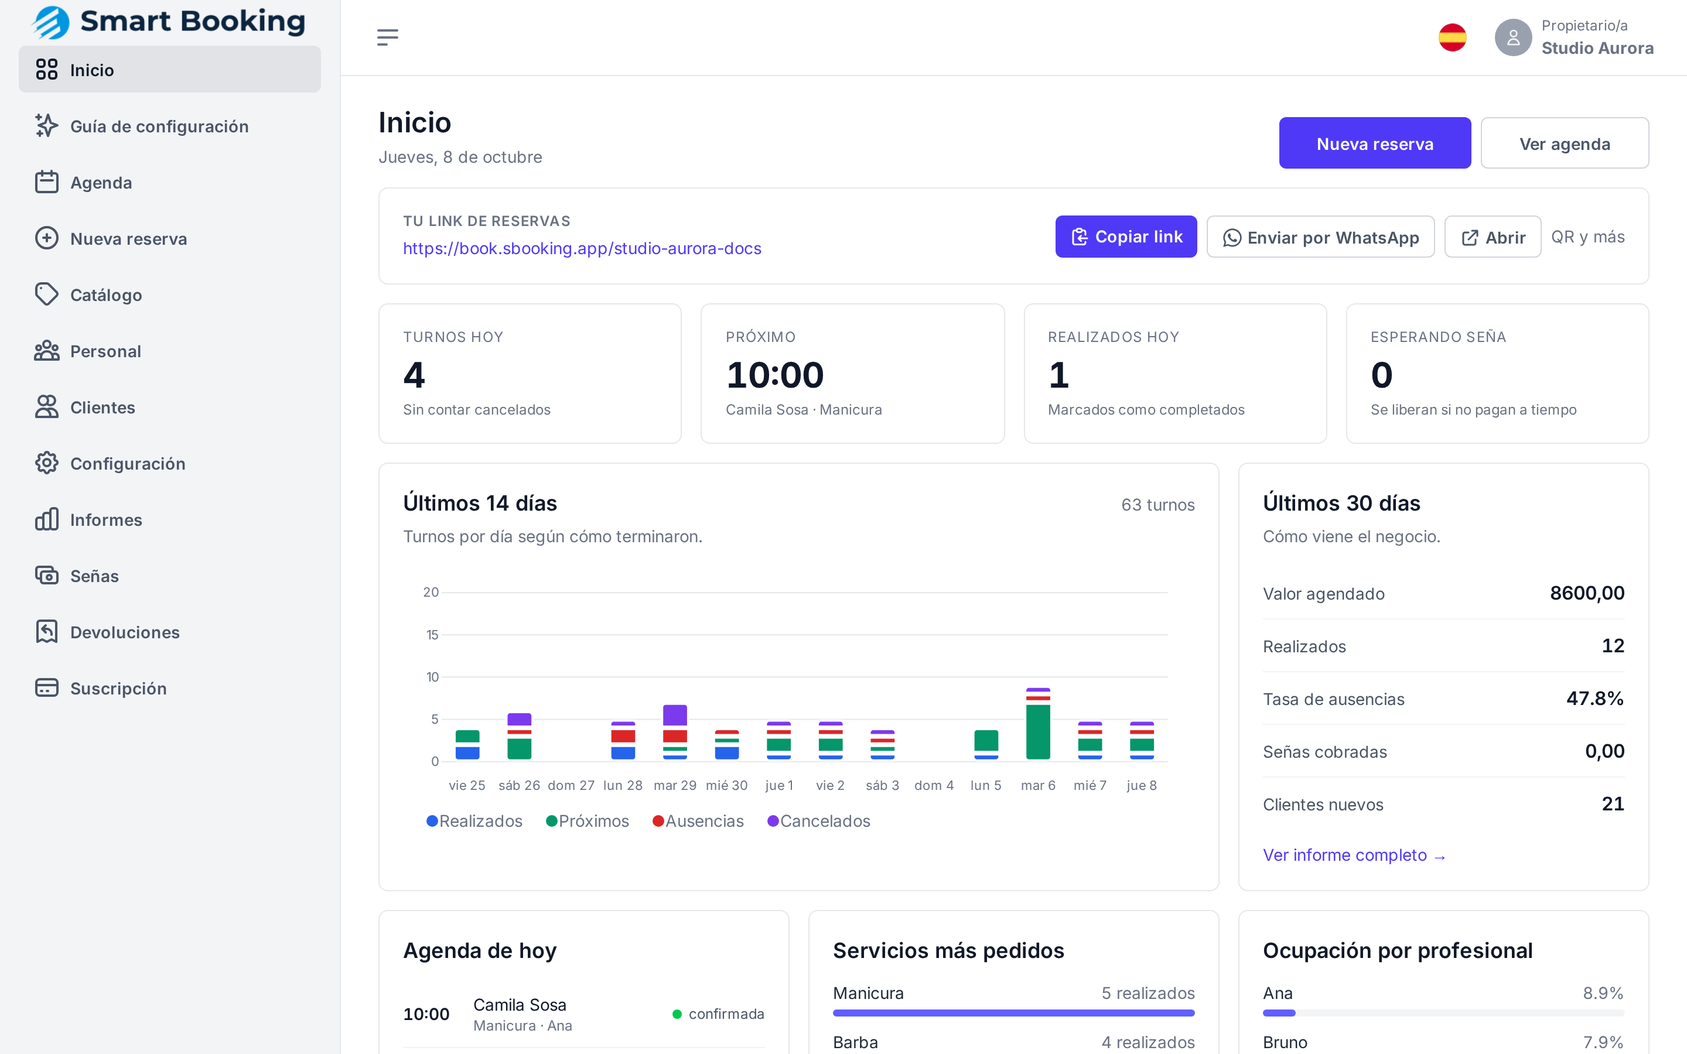Toggle Realizados series in chart legend
1687x1054 pixels.
474,821
